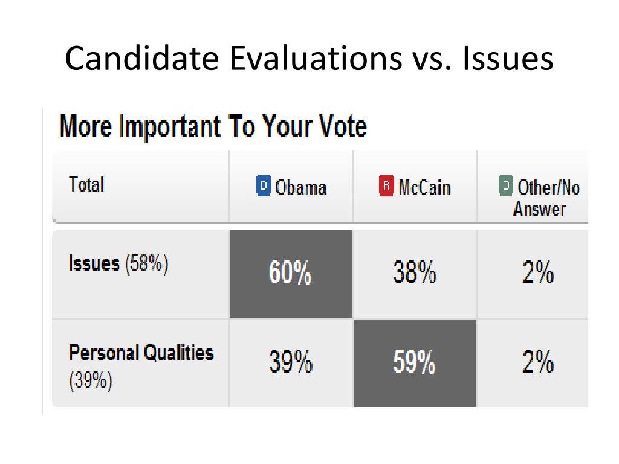The width and height of the screenshot is (619, 464).
Task: Select the Other/No Answer column header
Action: [x=533, y=187]
